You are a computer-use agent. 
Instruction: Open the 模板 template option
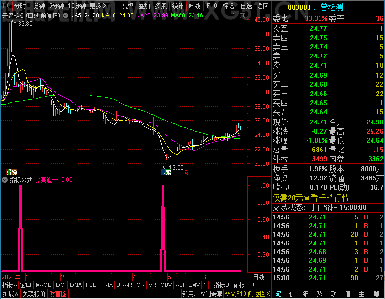238,285
